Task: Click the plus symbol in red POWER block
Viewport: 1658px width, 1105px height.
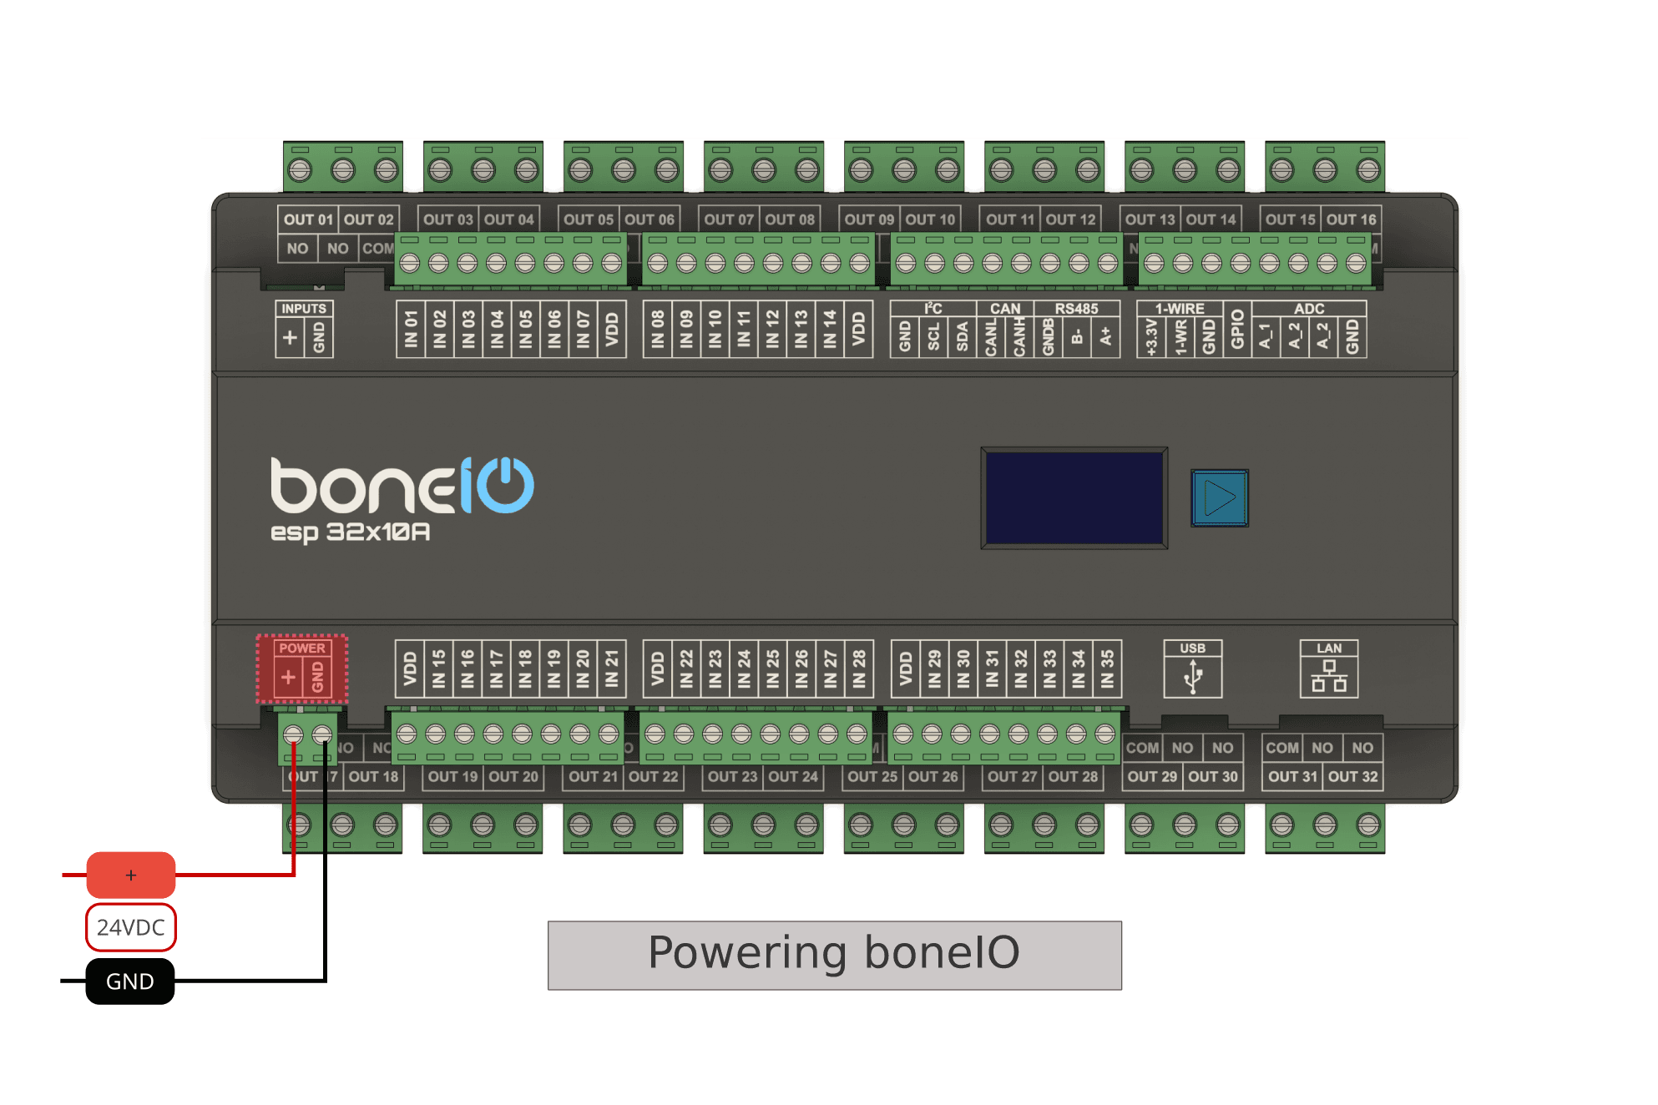Action: point(288,677)
